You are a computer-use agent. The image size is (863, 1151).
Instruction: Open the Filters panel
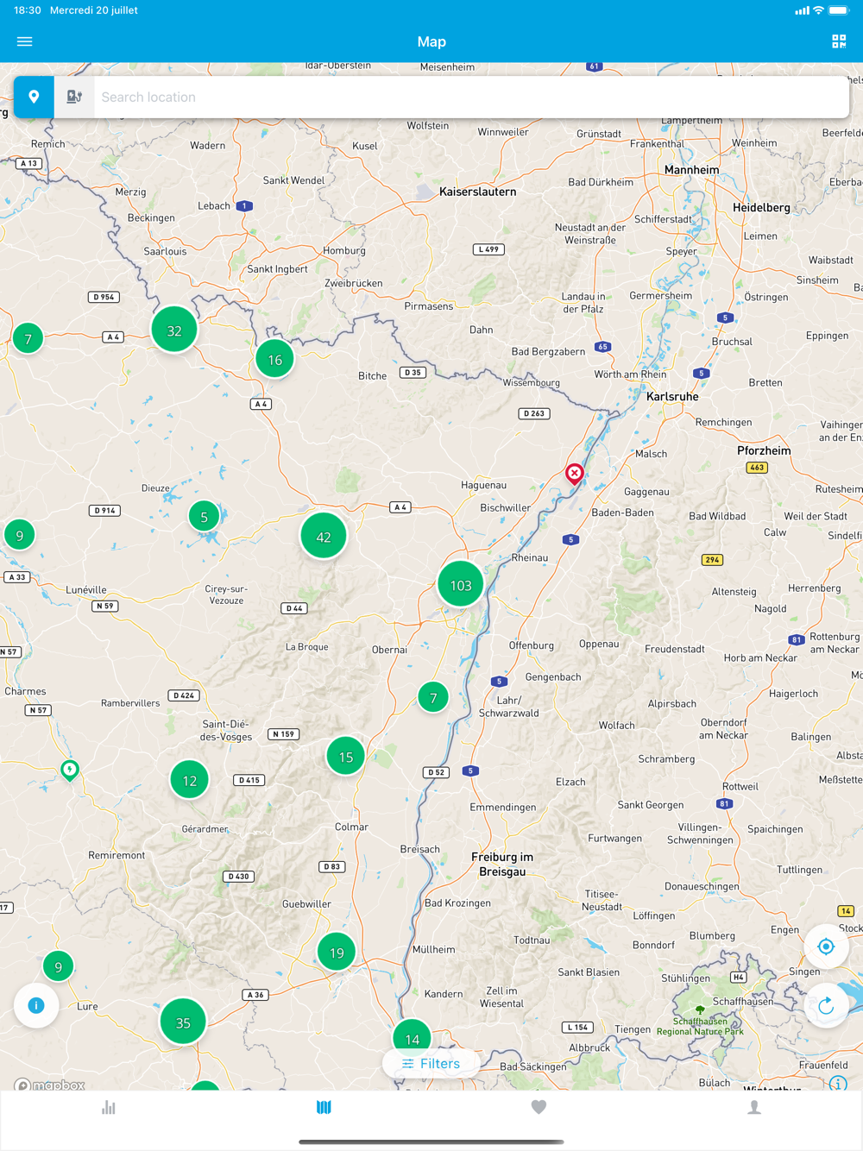click(431, 1064)
